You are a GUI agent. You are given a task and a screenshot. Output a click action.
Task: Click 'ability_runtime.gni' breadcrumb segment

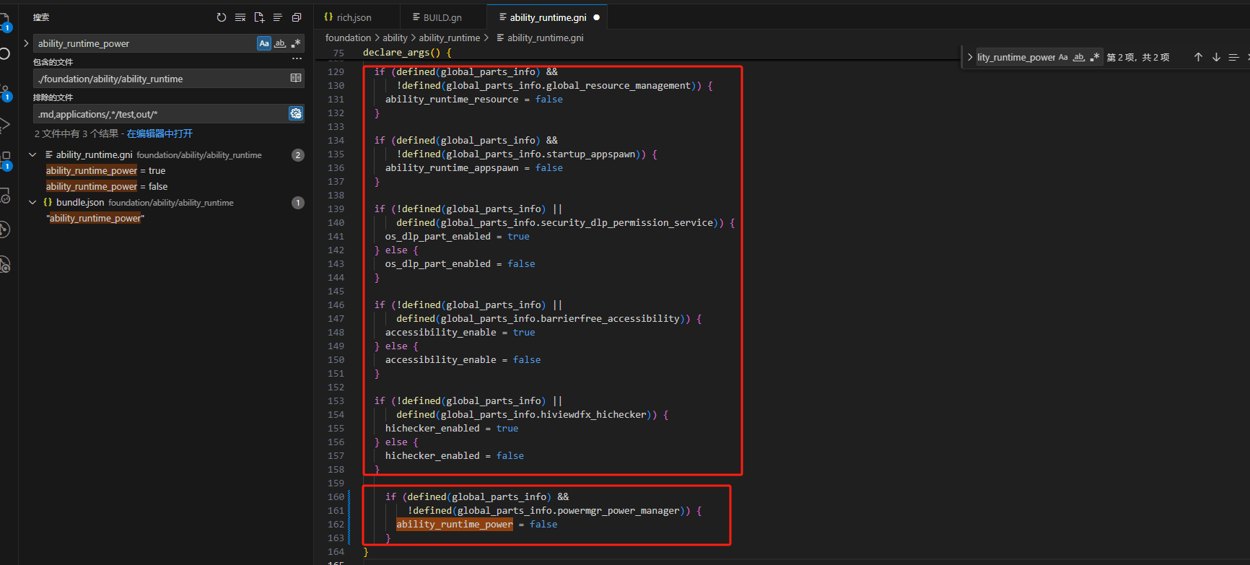545,38
